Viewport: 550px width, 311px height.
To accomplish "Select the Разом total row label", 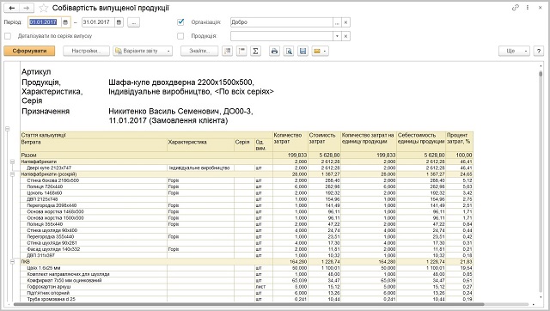I will (28, 155).
